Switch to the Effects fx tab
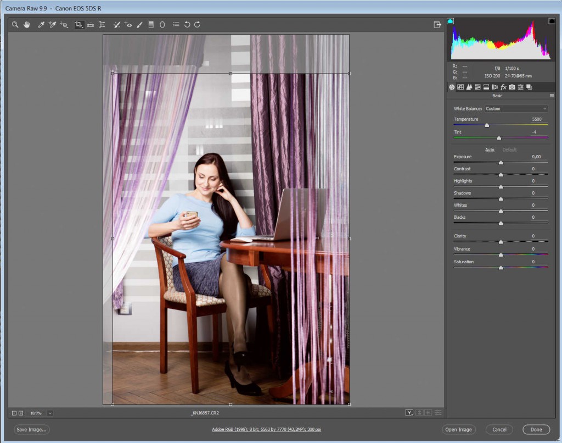Screen dimensions: 562x443 click(x=503, y=87)
